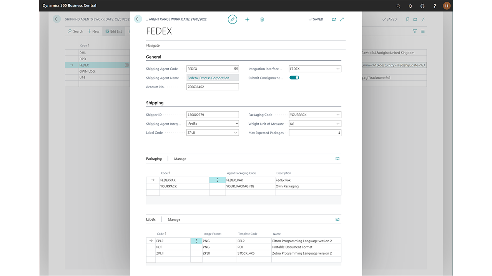Open notifications bell icon

[411, 6]
